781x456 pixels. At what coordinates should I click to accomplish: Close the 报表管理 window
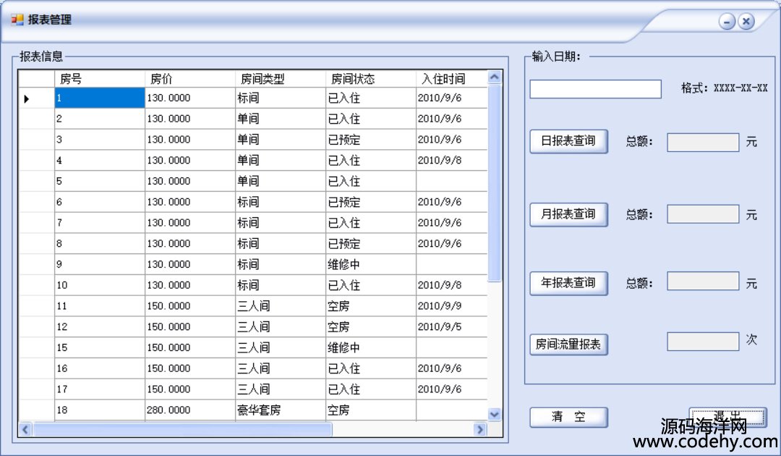[746, 22]
